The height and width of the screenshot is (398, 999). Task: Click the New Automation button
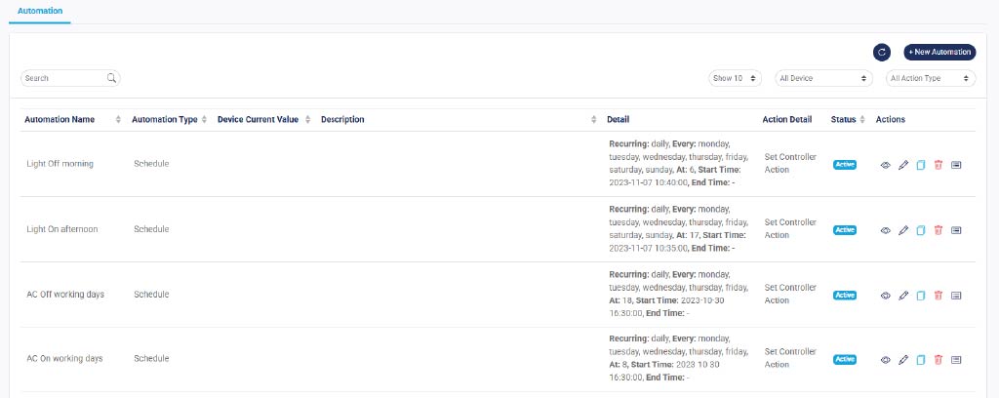939,52
